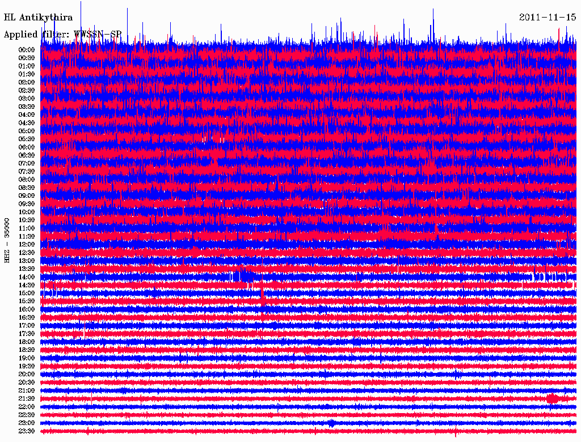This screenshot has width=581, height=442.
Task: Click the date label 2011-11-15
Action: pyautogui.click(x=548, y=18)
